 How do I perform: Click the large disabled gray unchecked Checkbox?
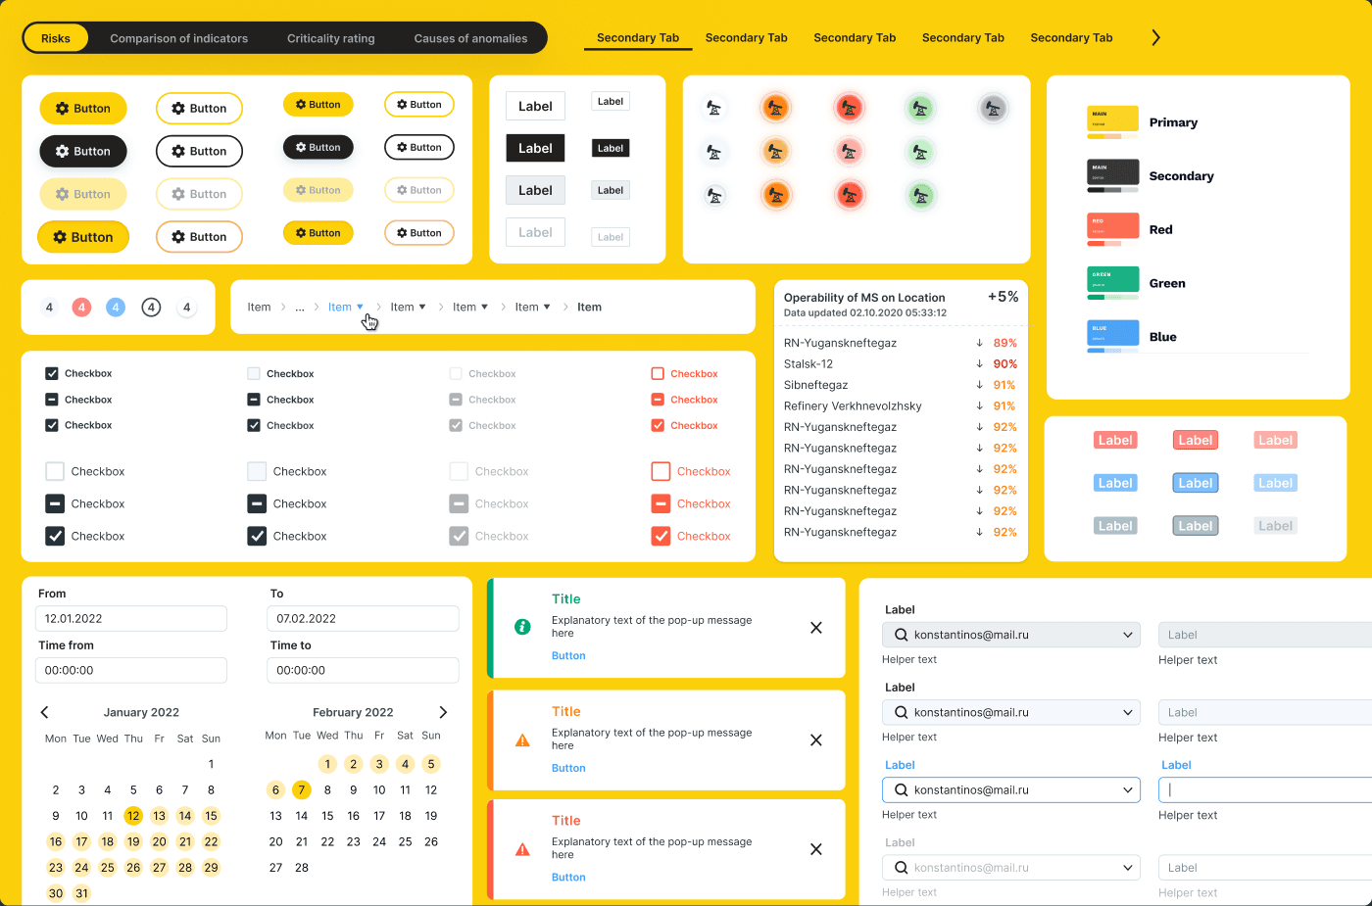pos(459,471)
